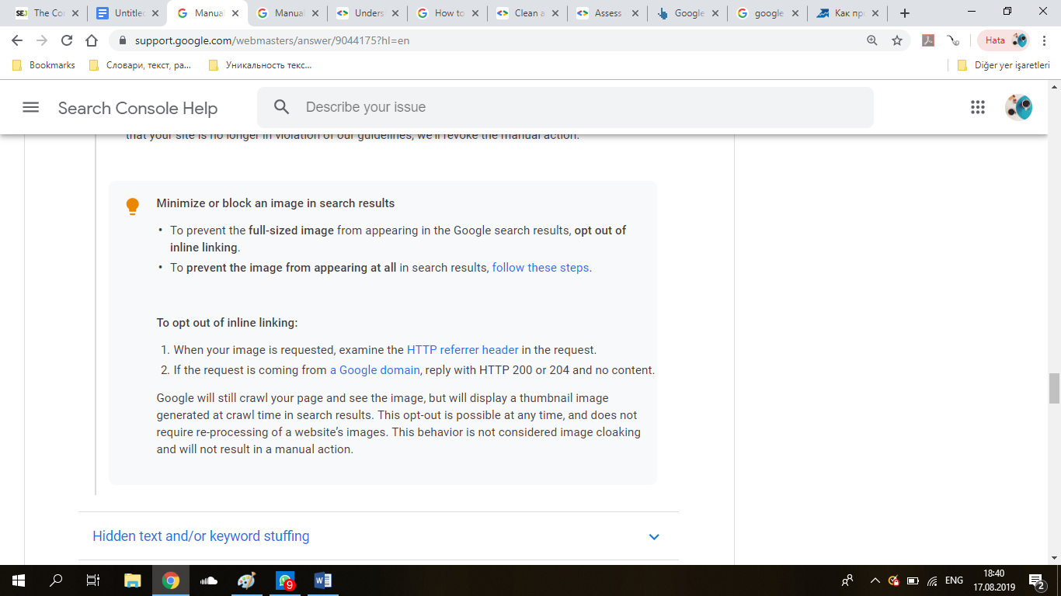The width and height of the screenshot is (1061, 596).
Task: Close the active Manual actions tab
Action: [x=235, y=13]
